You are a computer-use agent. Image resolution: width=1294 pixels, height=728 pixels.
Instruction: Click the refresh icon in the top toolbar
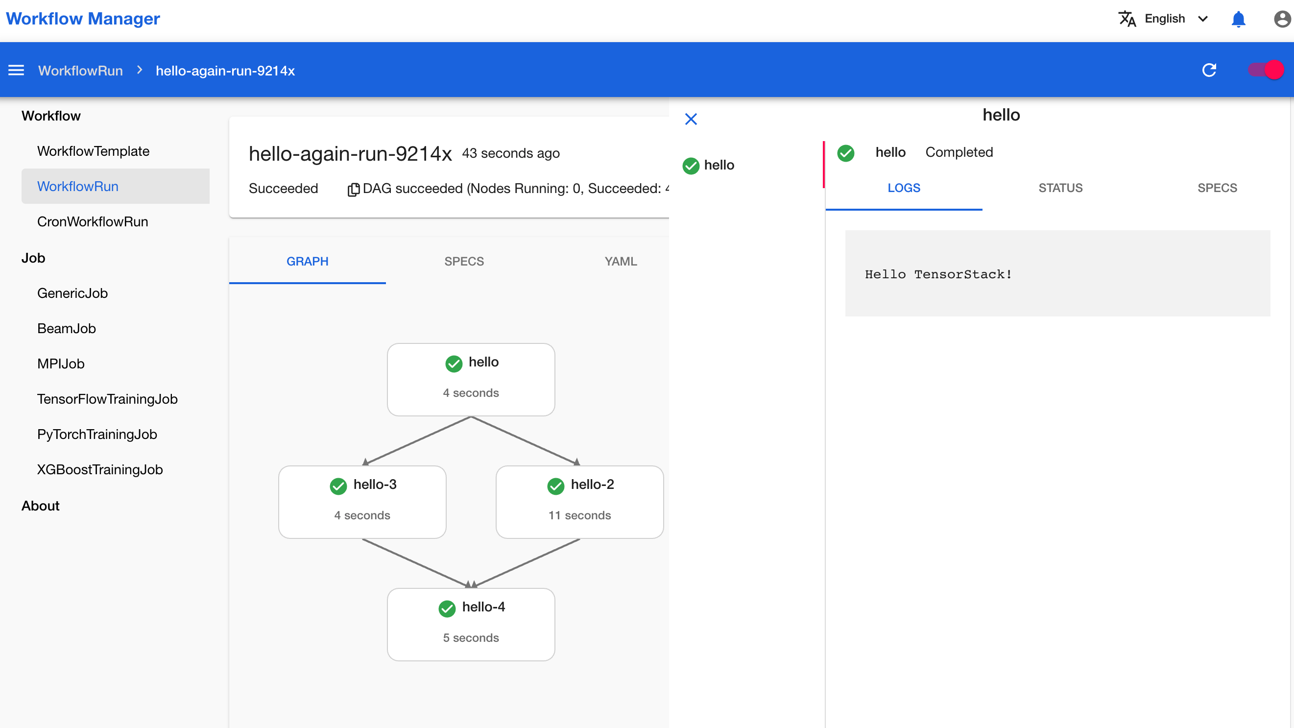coord(1210,70)
